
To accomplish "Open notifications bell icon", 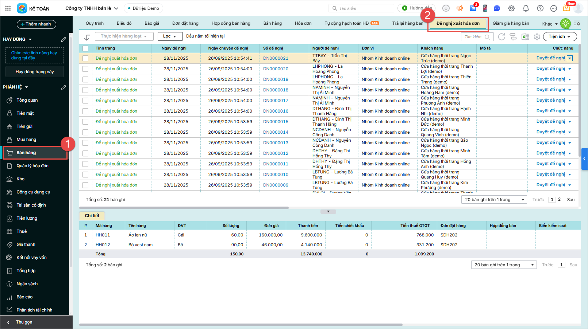I will pos(526,8).
